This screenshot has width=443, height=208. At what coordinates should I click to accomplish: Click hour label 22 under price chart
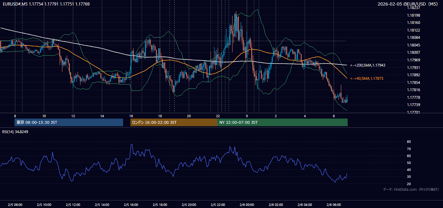point(218,115)
